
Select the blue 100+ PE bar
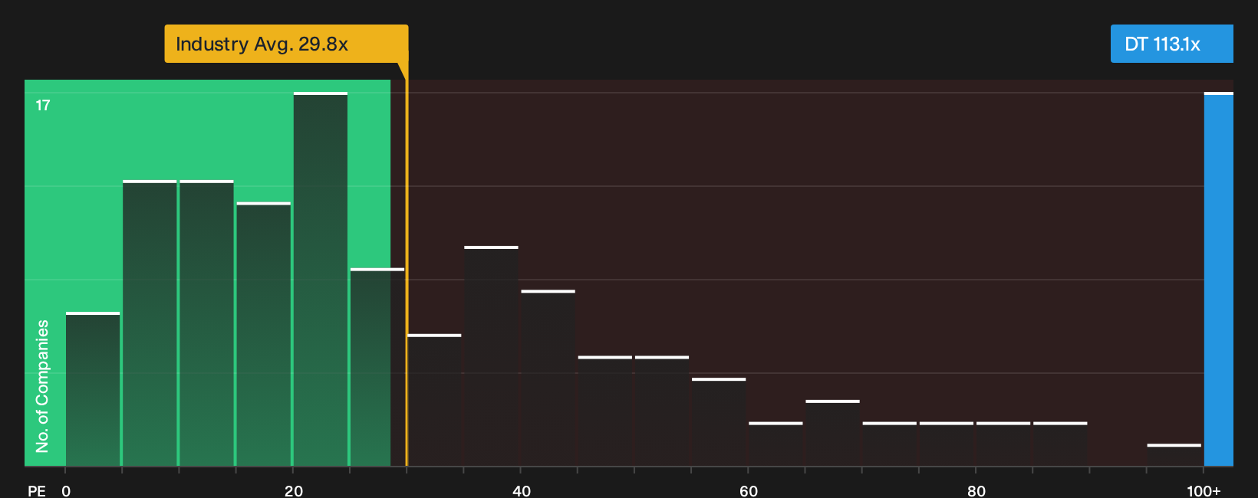(x=1219, y=279)
